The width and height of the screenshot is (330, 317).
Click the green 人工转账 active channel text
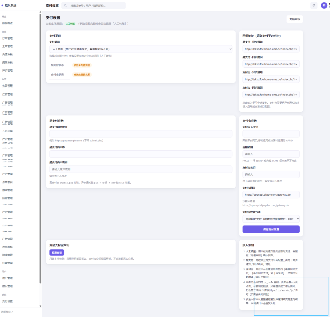(x=70, y=24)
